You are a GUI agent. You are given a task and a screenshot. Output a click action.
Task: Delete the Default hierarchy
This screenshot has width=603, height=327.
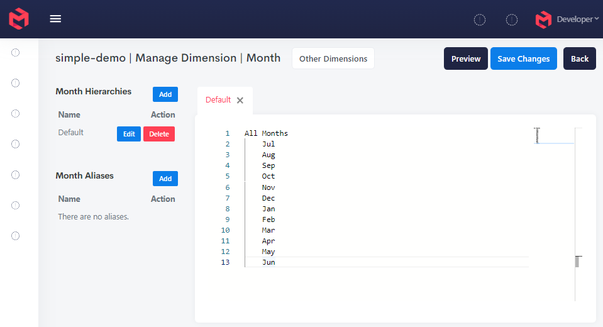click(x=159, y=134)
